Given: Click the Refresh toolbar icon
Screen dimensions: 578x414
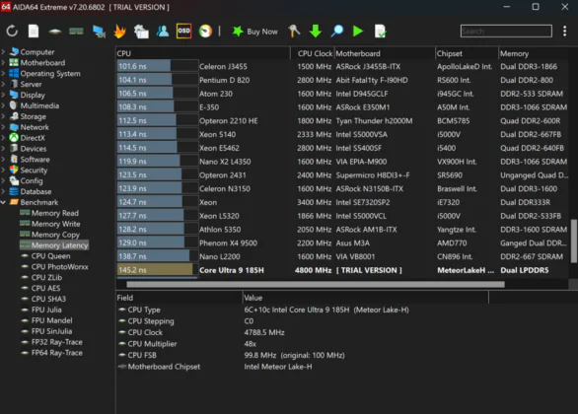Looking at the screenshot, I should tap(12, 32).
